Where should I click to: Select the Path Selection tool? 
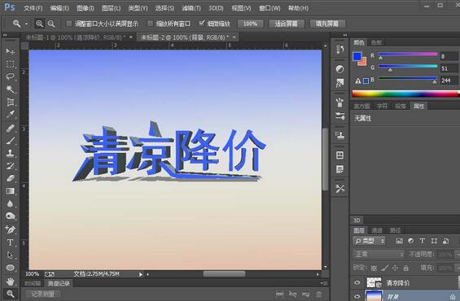[x=11, y=255]
